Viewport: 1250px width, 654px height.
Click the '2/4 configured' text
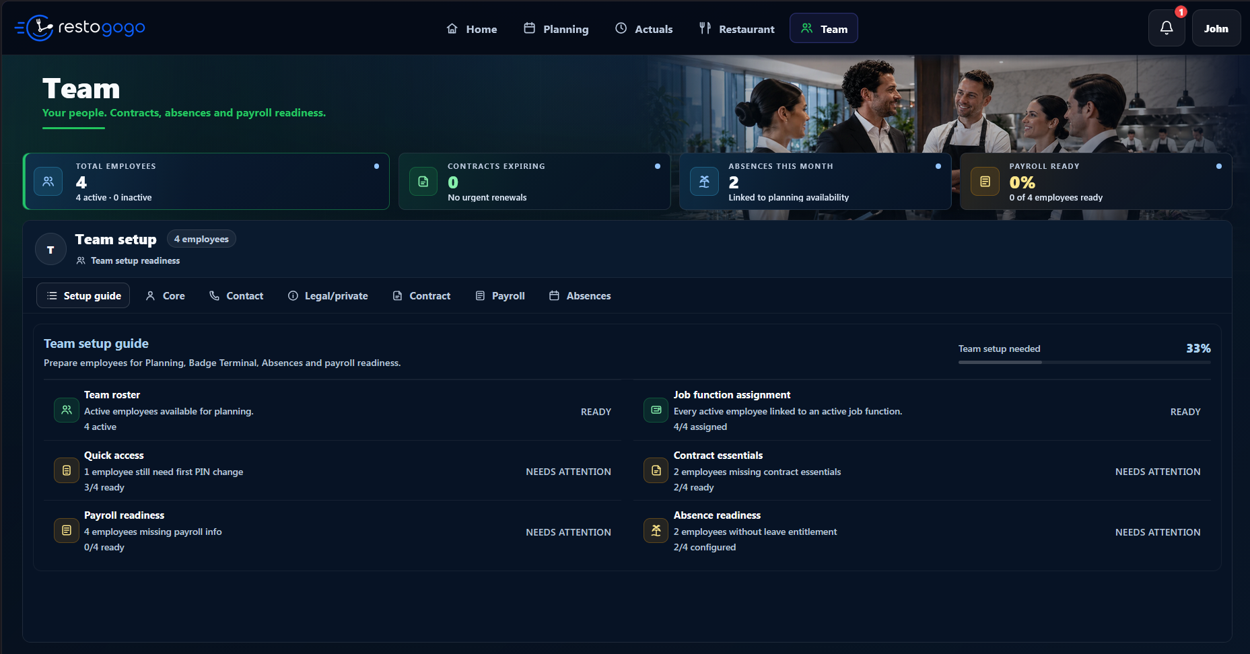point(705,547)
